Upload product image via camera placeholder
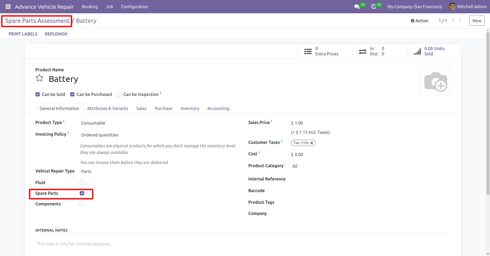Screen dimensions: 490x256 click(436, 81)
